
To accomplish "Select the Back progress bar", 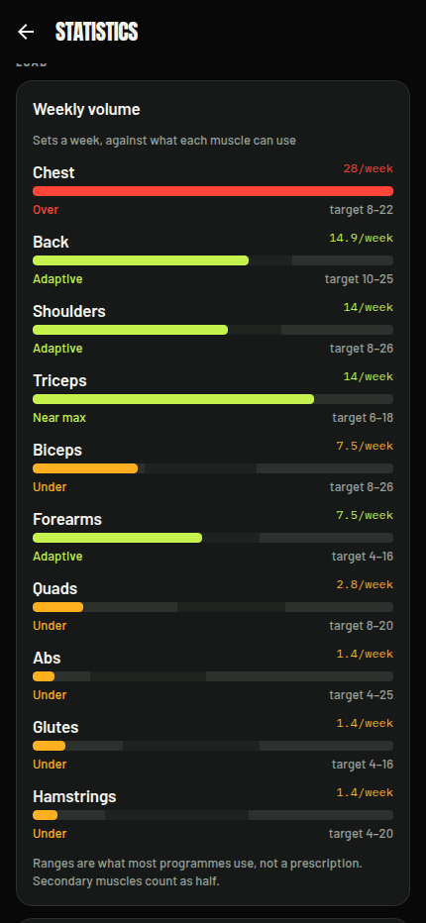I will tap(213, 260).
